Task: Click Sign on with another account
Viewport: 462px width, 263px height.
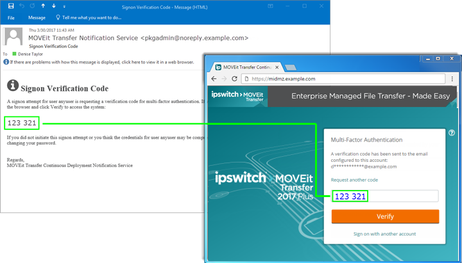Action: 385,234
